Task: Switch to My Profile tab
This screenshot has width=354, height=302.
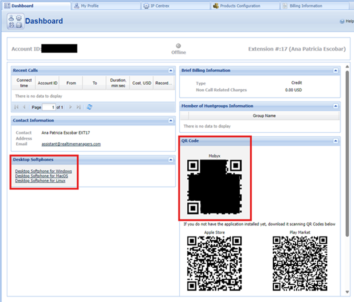Action: coord(106,6)
